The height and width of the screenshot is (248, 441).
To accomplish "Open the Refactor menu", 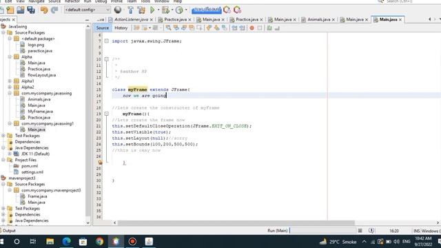I will pos(72,1).
